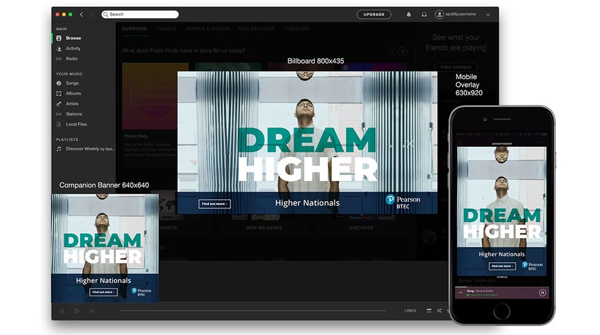600x335 pixels.
Task: Switch to the Genres & Moods tab
Action: pos(208,29)
